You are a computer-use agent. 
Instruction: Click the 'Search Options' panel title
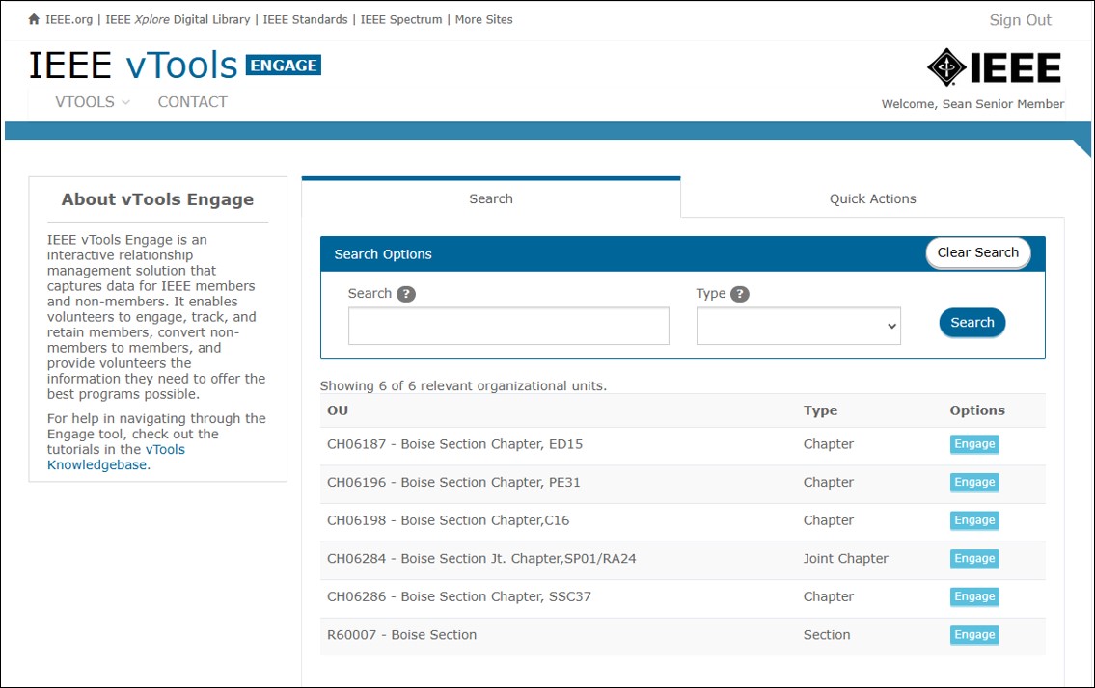pos(383,254)
